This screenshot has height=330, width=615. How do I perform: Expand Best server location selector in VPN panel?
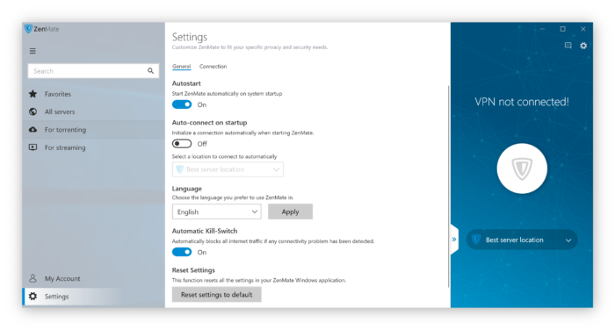tap(522, 240)
